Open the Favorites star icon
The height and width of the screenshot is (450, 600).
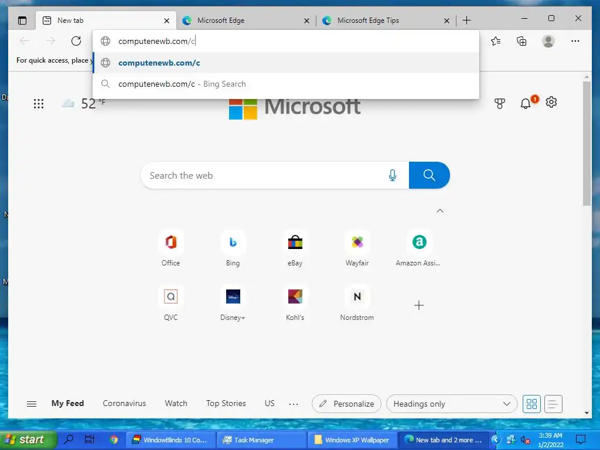pyautogui.click(x=496, y=41)
